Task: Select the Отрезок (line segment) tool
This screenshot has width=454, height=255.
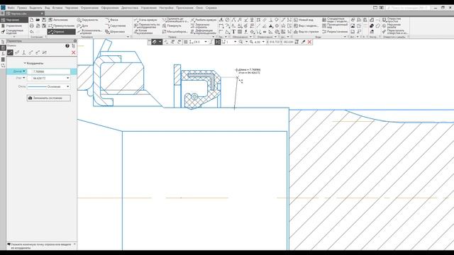Action: click(x=62, y=31)
